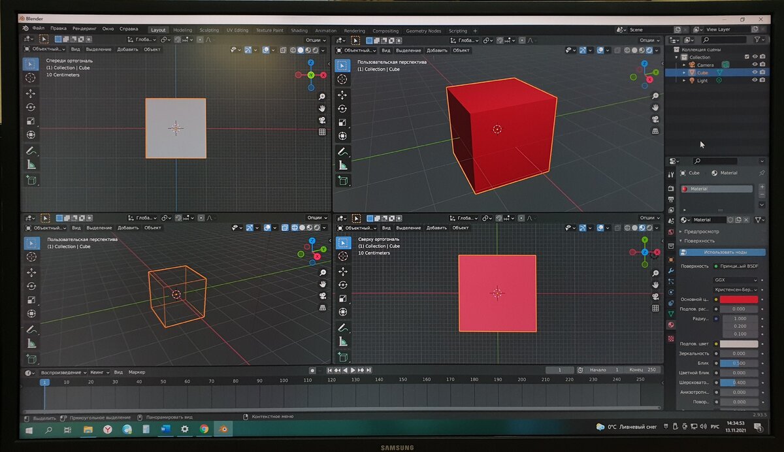The image size is (784, 452).
Task: Remove the selected material slot
Action: 761,195
